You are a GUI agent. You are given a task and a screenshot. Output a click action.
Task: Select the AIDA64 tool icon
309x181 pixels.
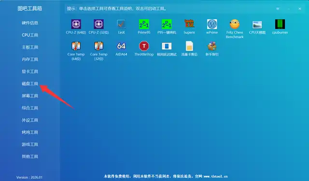click(121, 46)
